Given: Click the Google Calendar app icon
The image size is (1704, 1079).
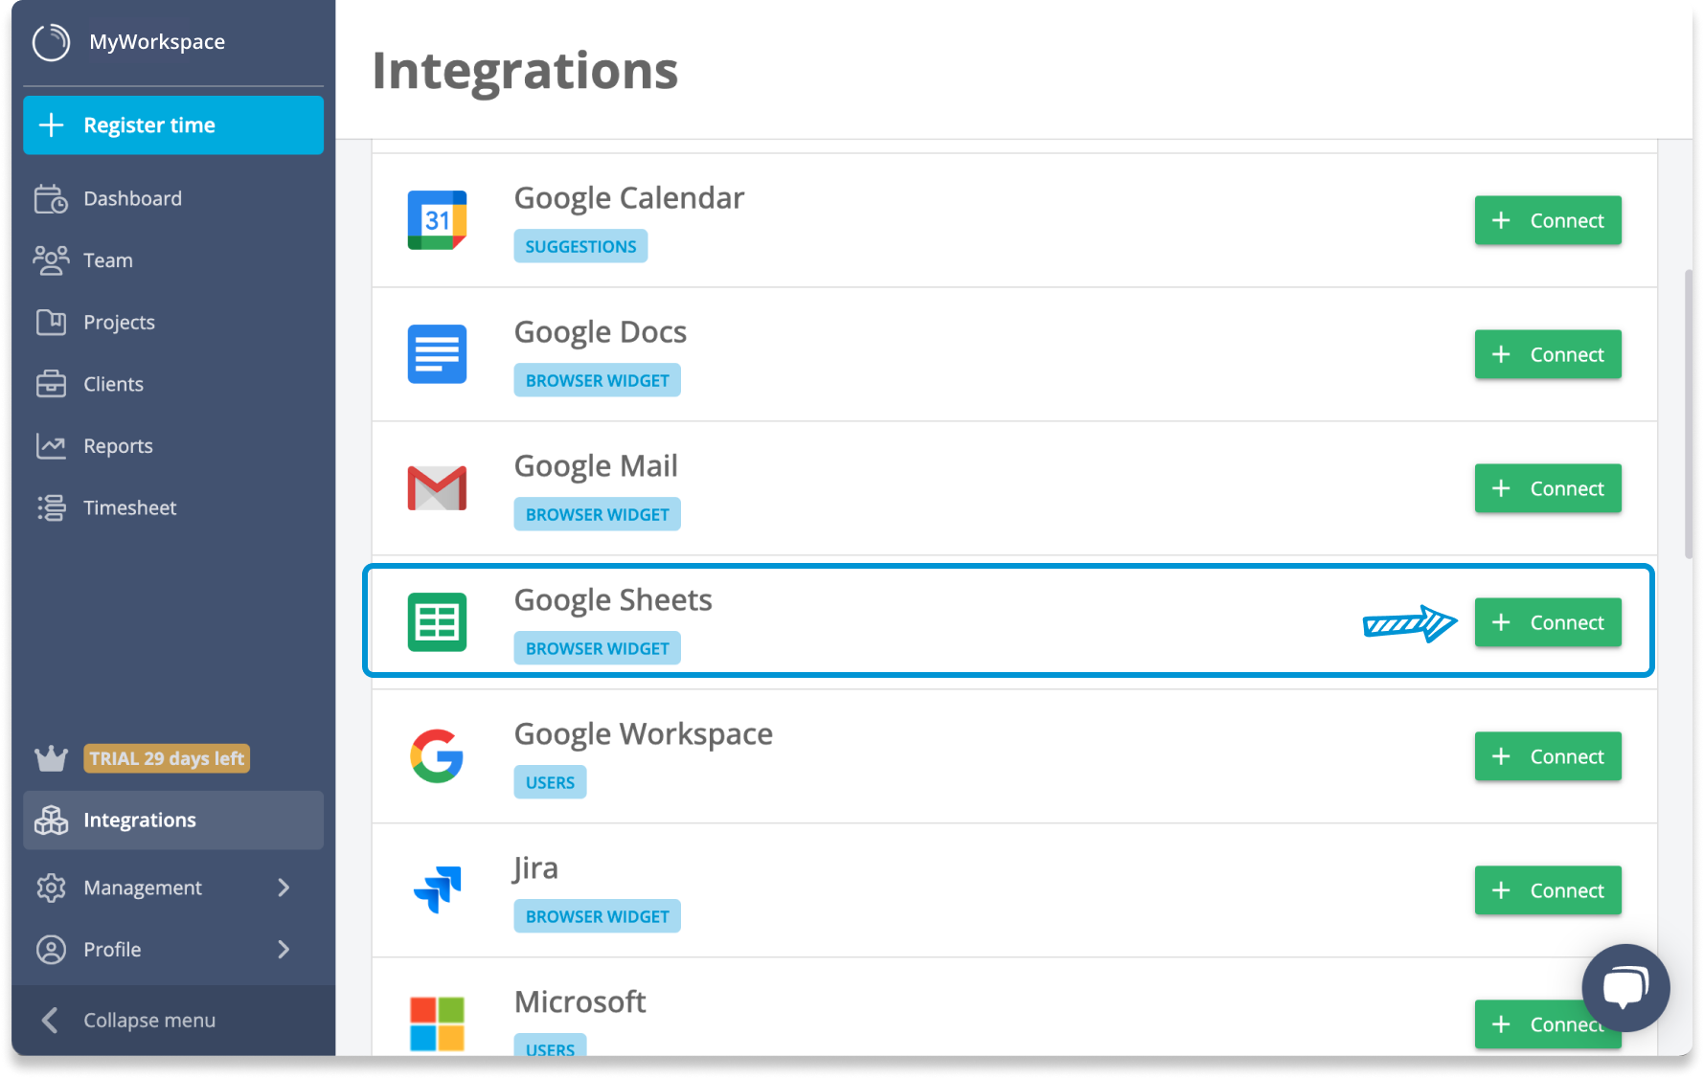Looking at the screenshot, I should coord(437,220).
